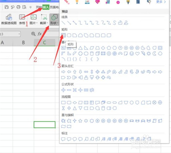This screenshot has width=171, height=153.
Task: Select the right block arrow
Action: click(63, 72)
